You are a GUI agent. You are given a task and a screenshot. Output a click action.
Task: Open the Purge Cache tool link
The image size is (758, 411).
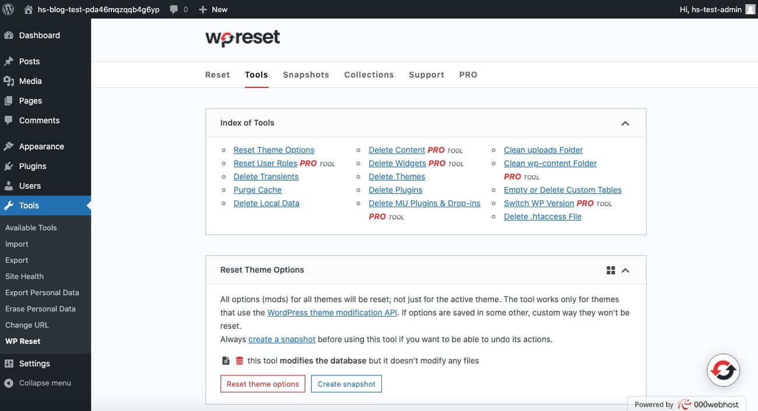[x=257, y=190]
